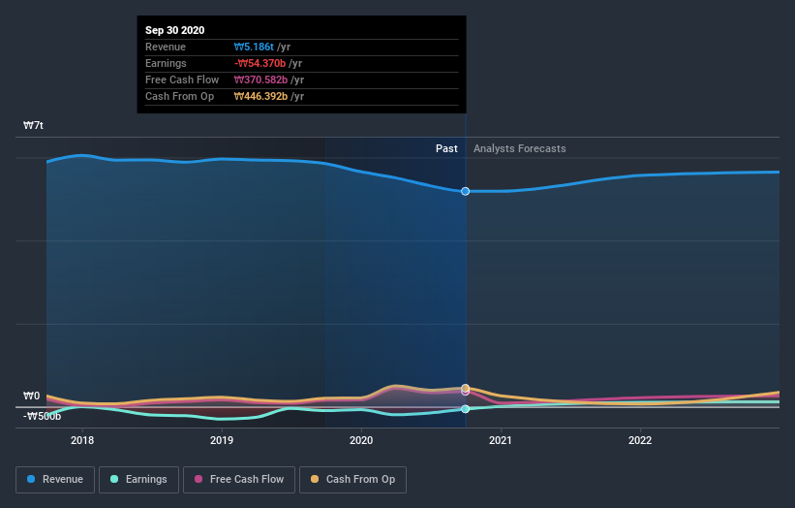Toggle the Earnings legend button
Viewport: 795px width, 508px height.
coord(138,480)
